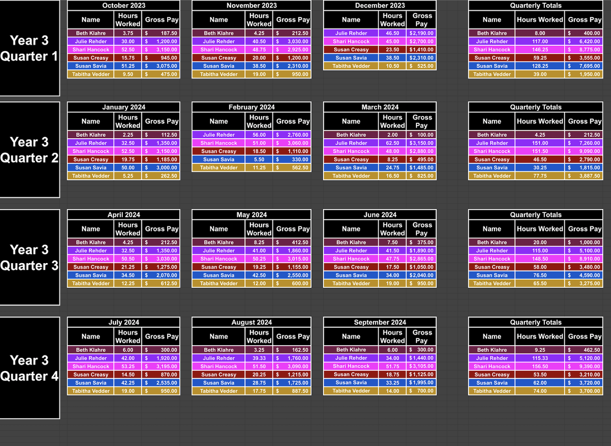Click Julie Rehder 117.00 hours in Quarter 1 totals

(540, 41)
